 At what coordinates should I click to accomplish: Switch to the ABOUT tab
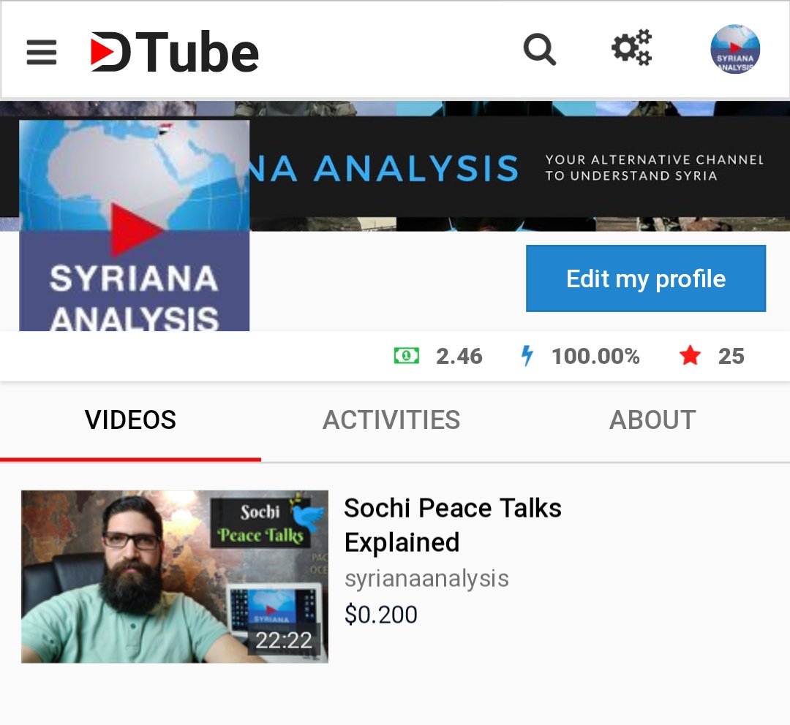652,421
